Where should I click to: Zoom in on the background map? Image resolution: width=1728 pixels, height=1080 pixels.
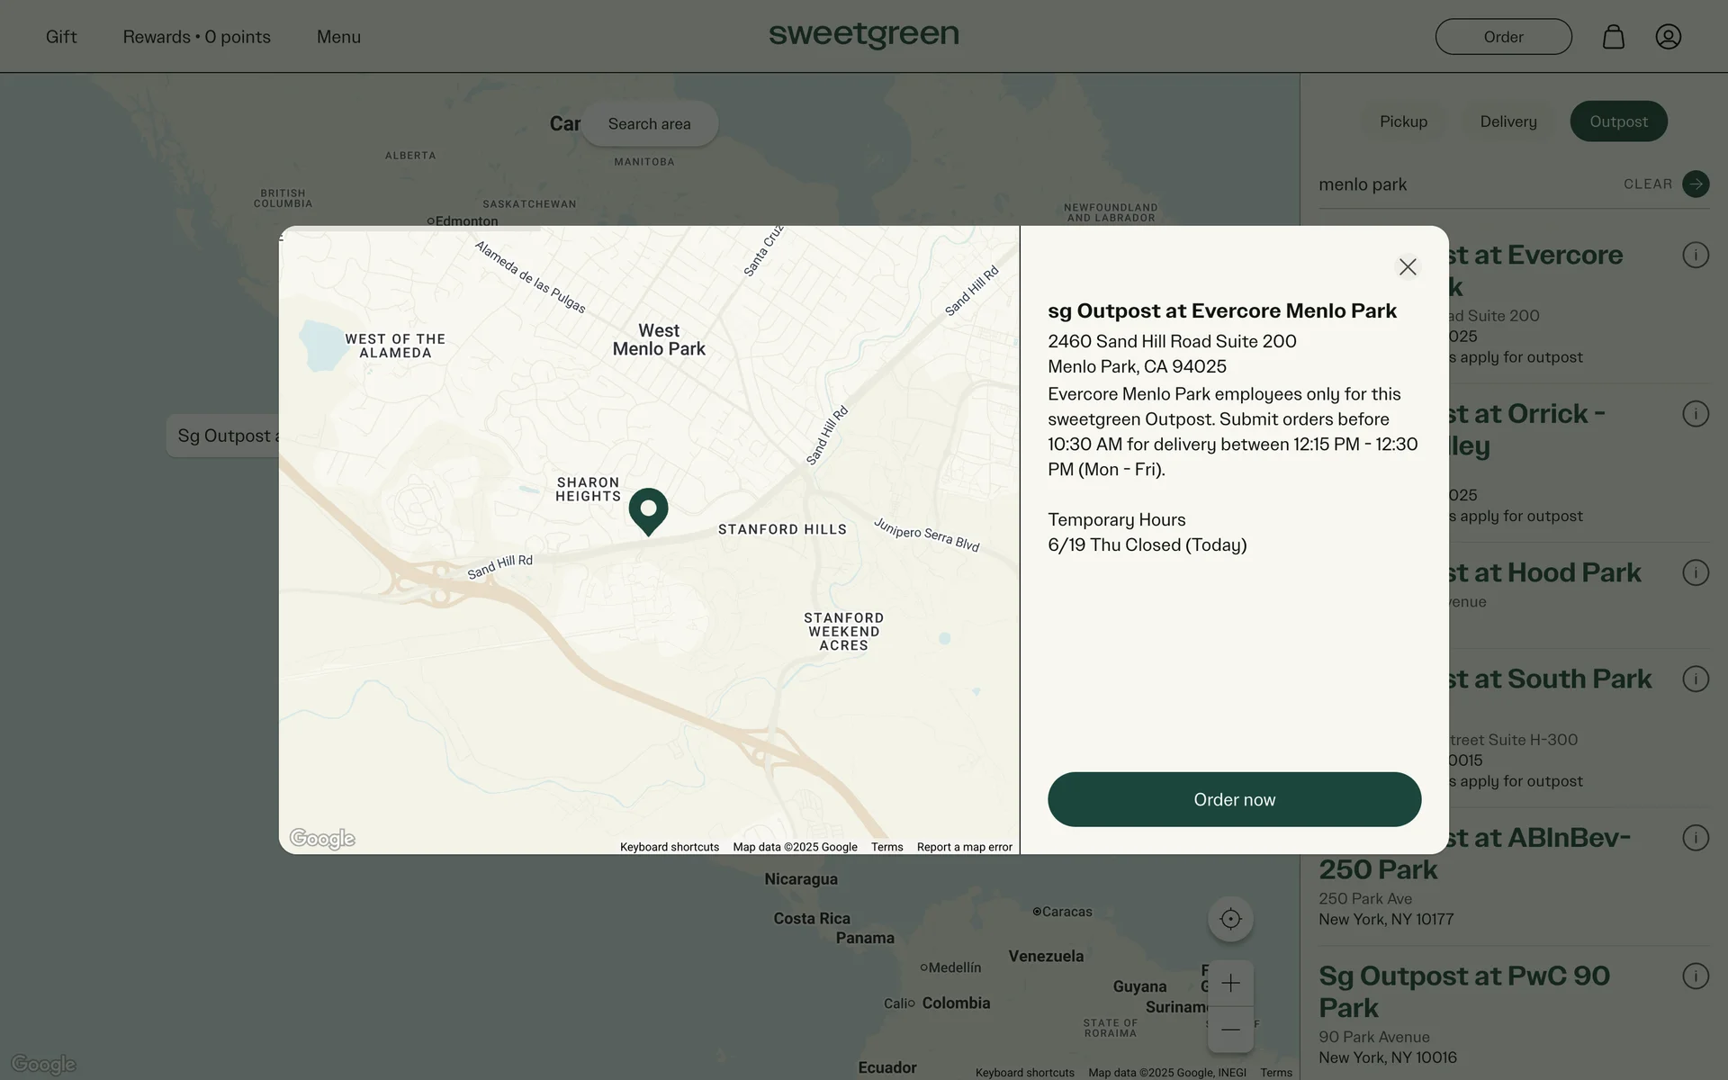(1230, 983)
